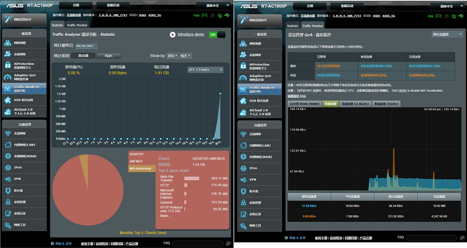Select the 以太网 WAN (WAN) tab
Viewport: 467px width, 248px height.
[x=305, y=104]
